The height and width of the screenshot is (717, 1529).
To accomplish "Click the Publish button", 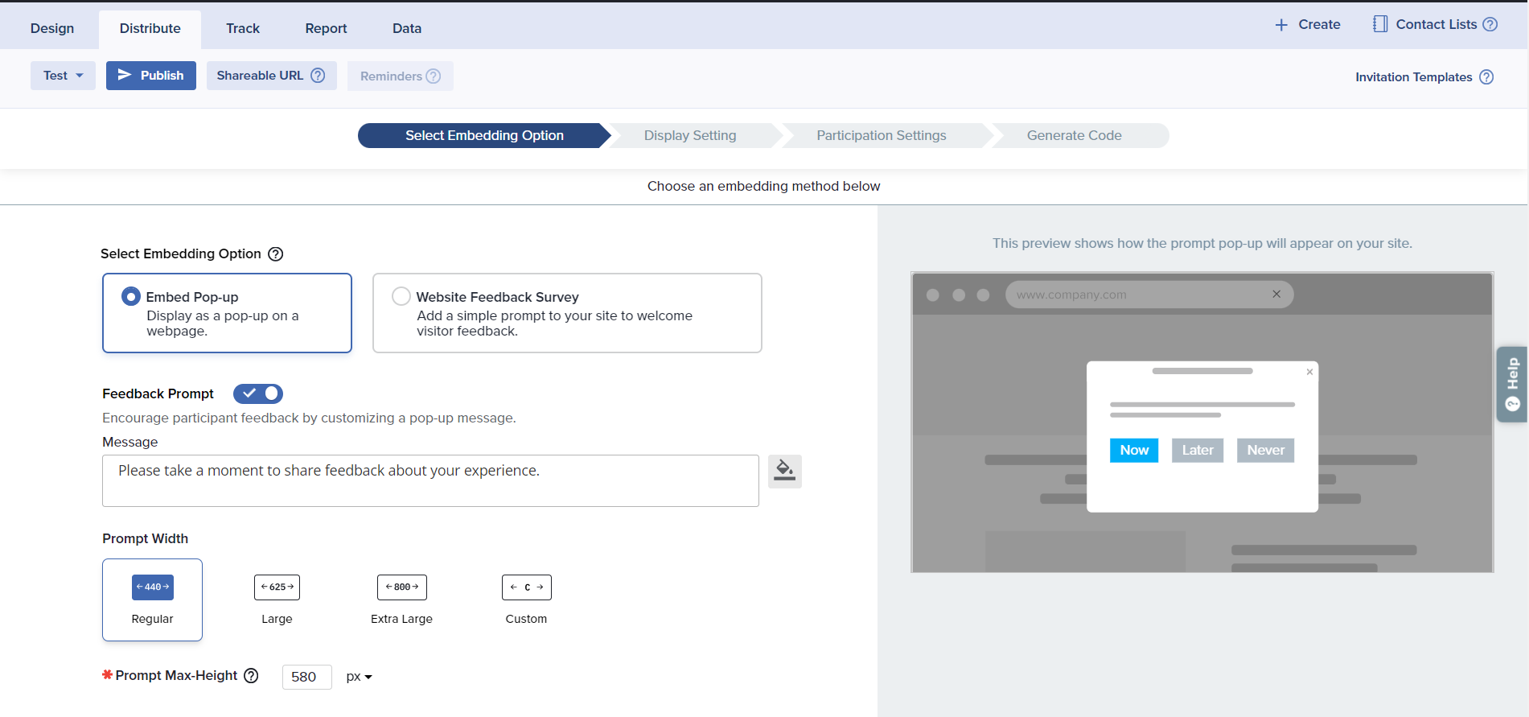I will 151,76.
